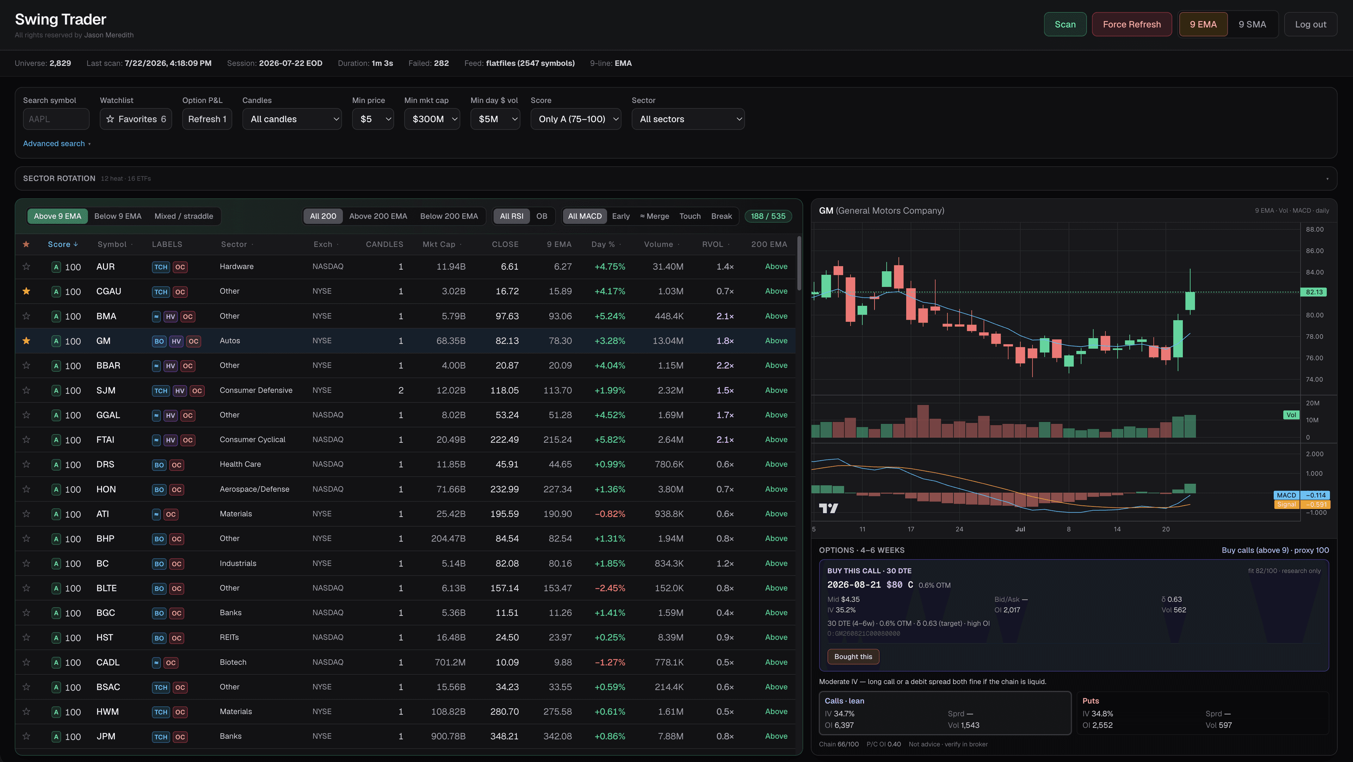Select the All MACD tab
Image resolution: width=1353 pixels, height=762 pixels.
(x=585, y=216)
